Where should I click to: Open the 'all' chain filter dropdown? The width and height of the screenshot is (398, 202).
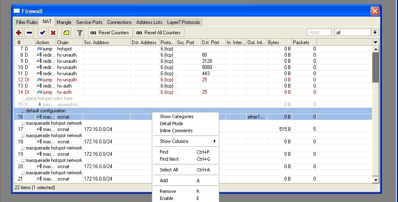[375, 32]
